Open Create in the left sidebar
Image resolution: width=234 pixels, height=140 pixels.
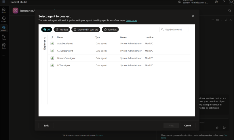(4, 19)
